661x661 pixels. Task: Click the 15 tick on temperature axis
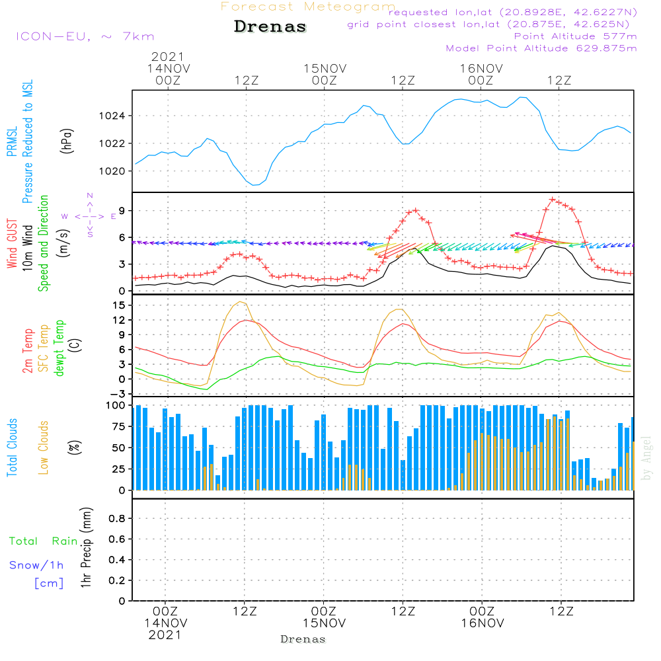click(119, 305)
